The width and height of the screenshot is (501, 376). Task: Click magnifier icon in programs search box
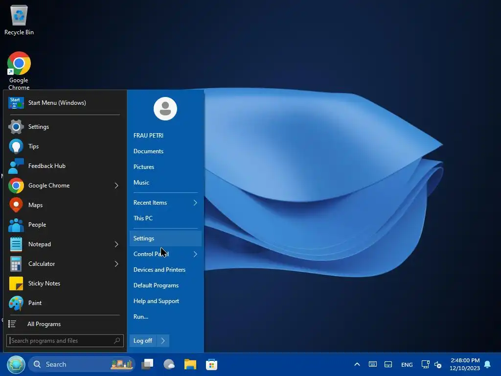click(117, 341)
